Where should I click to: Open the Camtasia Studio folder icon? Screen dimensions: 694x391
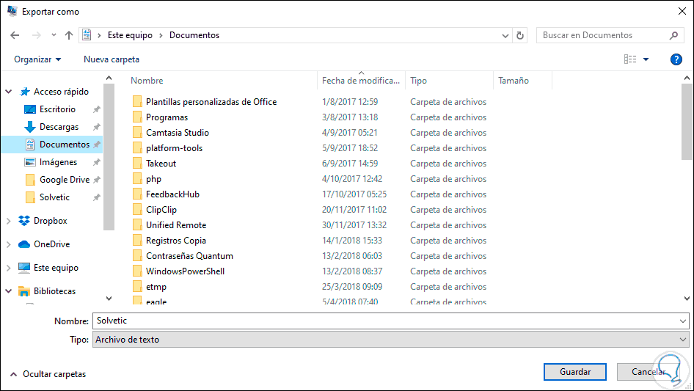[x=137, y=133]
